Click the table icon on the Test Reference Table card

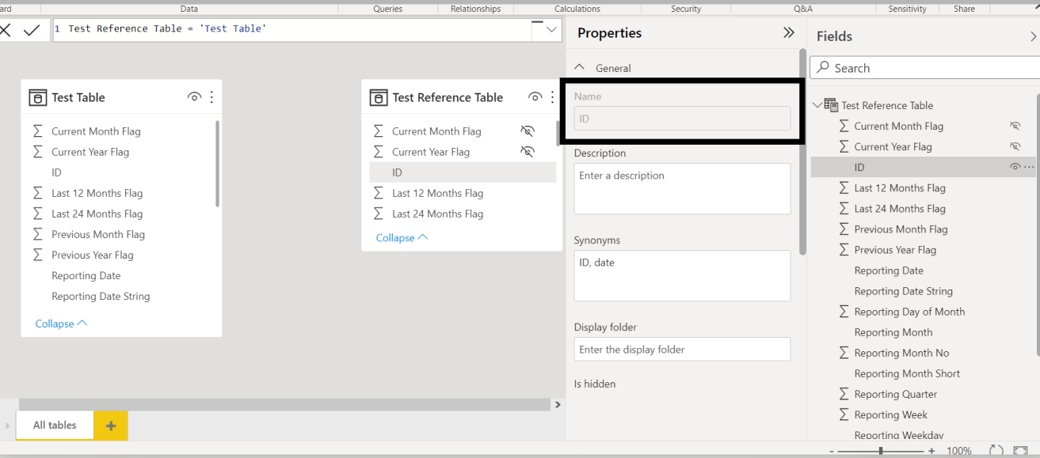pos(379,97)
